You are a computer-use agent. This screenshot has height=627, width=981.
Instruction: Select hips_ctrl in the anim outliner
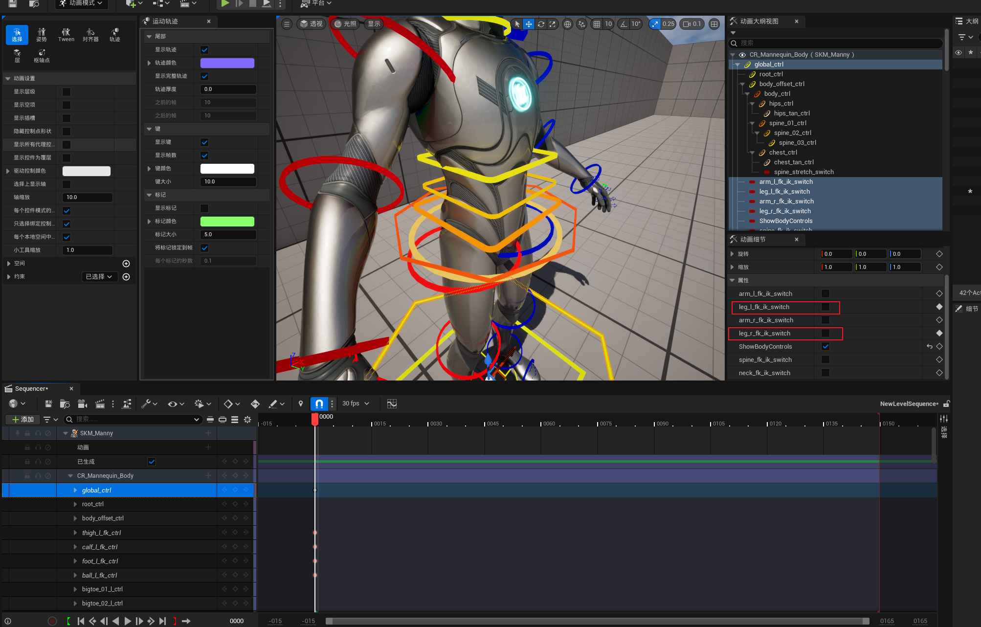(781, 104)
